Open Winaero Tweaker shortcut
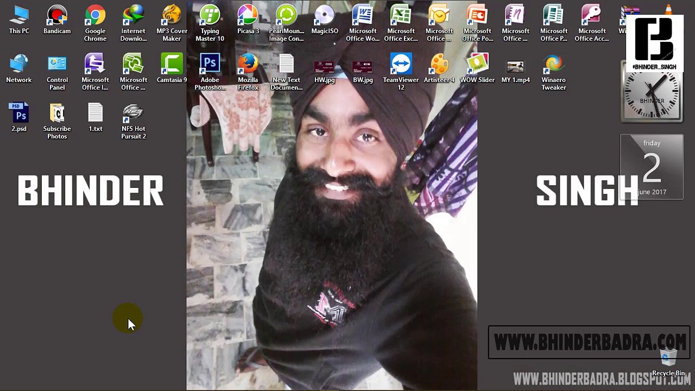Screen dimensions: 695x391 click(x=554, y=72)
